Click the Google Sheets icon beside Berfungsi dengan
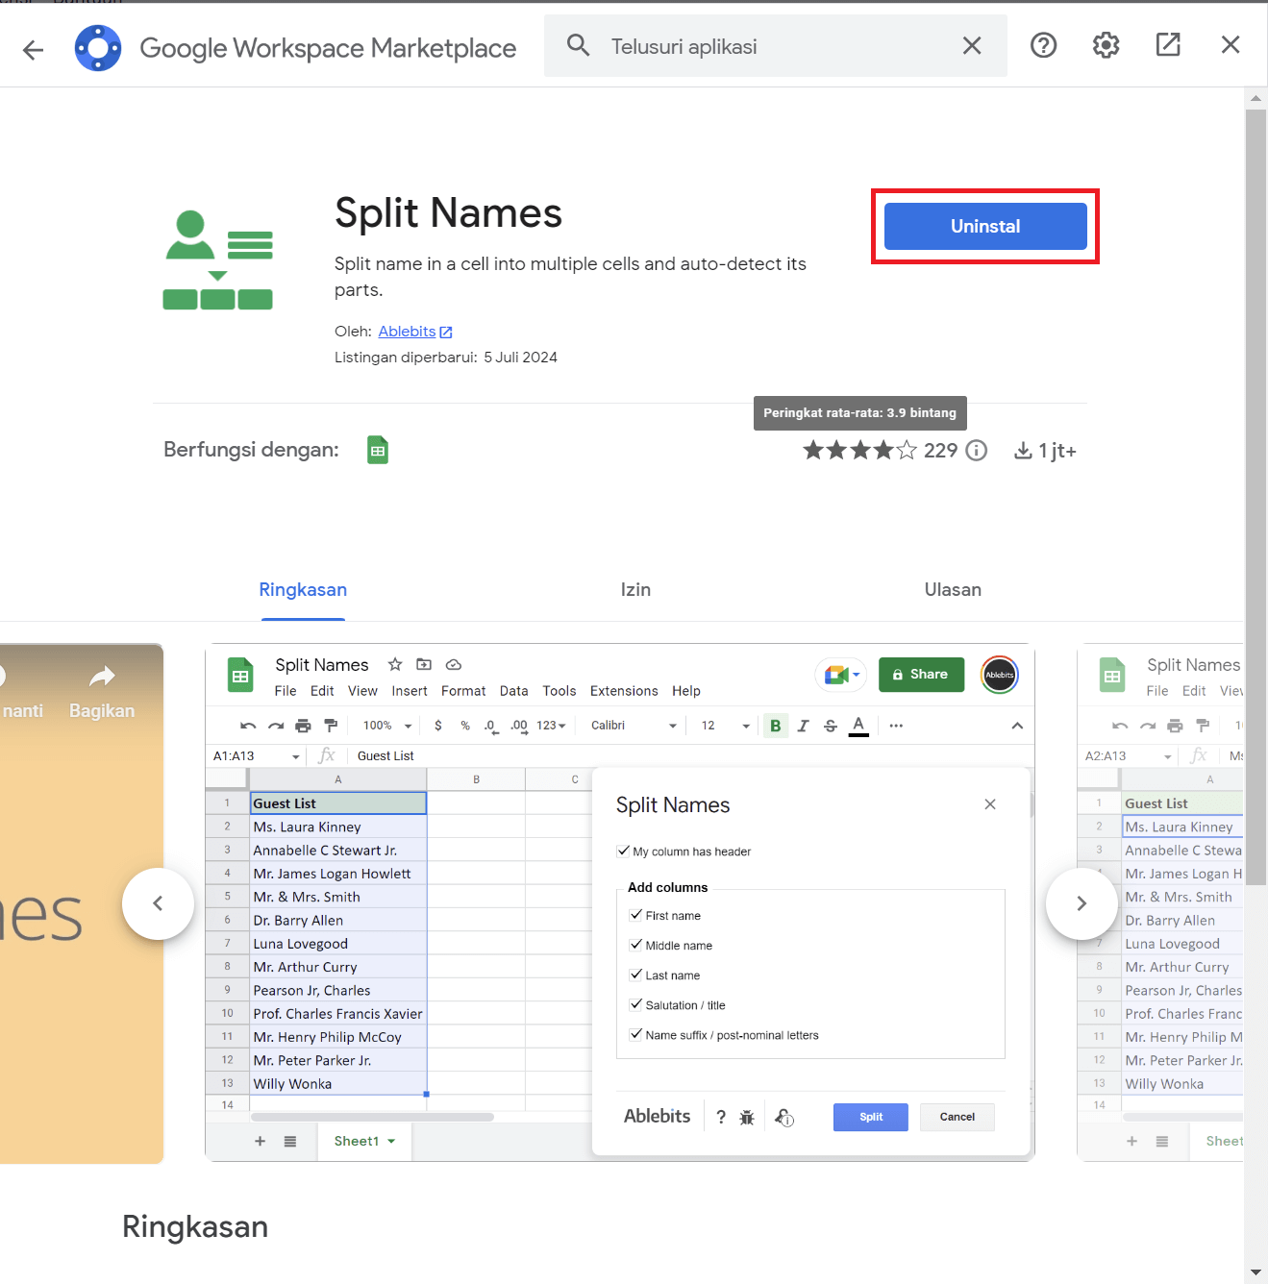Viewport: 1268px width, 1284px height. pyautogui.click(x=377, y=449)
